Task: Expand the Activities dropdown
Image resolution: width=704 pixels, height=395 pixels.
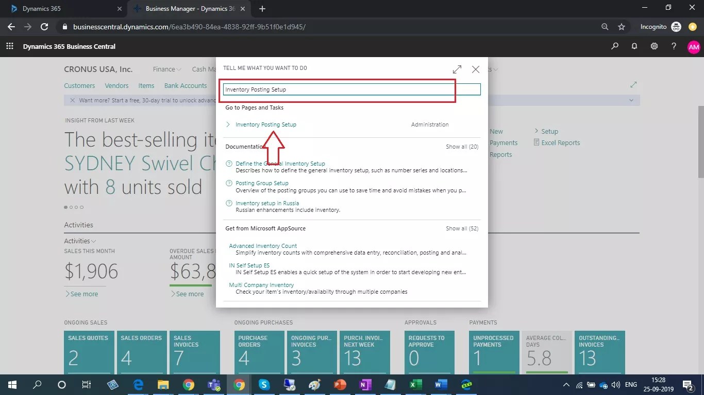Action: 80,241
